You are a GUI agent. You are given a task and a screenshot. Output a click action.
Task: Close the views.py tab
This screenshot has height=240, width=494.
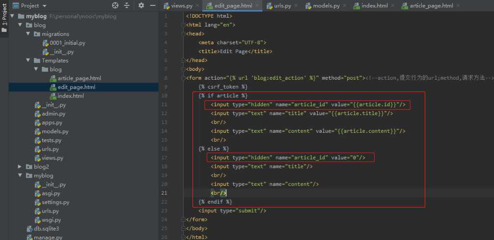coord(197,6)
